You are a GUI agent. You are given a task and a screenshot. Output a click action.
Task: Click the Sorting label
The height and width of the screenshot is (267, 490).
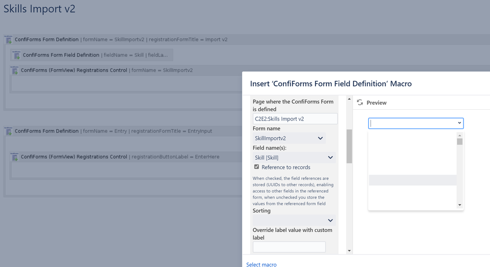(x=261, y=211)
